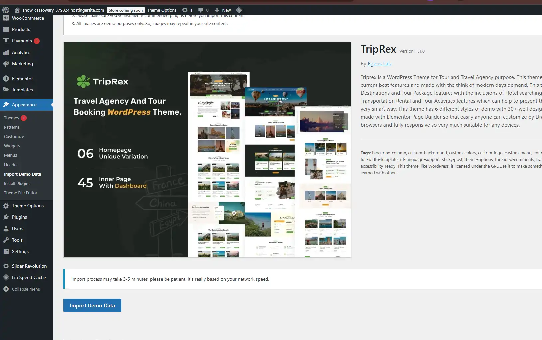Viewport: 542px width, 340px height.
Task: Click the plus icon next to New
Action: (x=217, y=10)
